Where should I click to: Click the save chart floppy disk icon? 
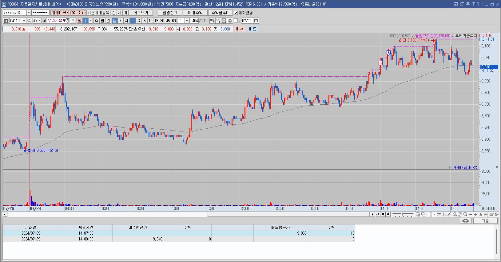[224, 21]
